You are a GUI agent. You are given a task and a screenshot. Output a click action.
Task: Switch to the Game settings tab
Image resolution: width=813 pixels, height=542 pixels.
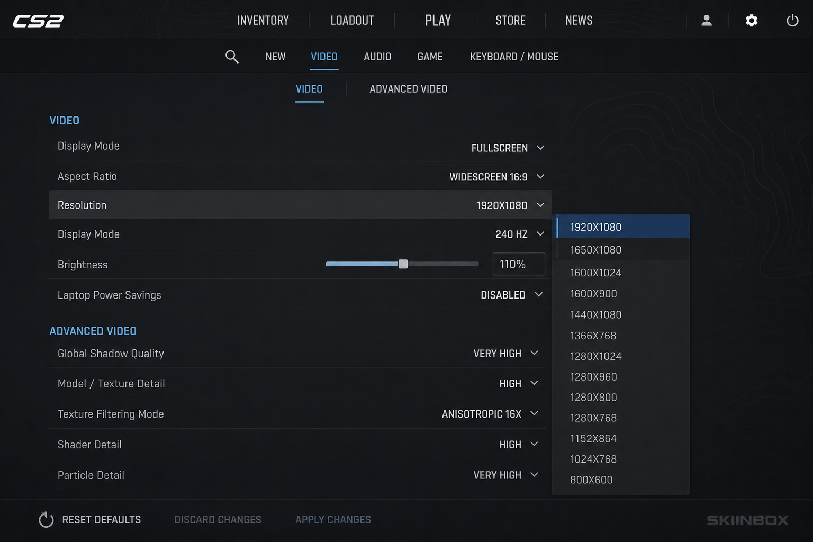[430, 57]
